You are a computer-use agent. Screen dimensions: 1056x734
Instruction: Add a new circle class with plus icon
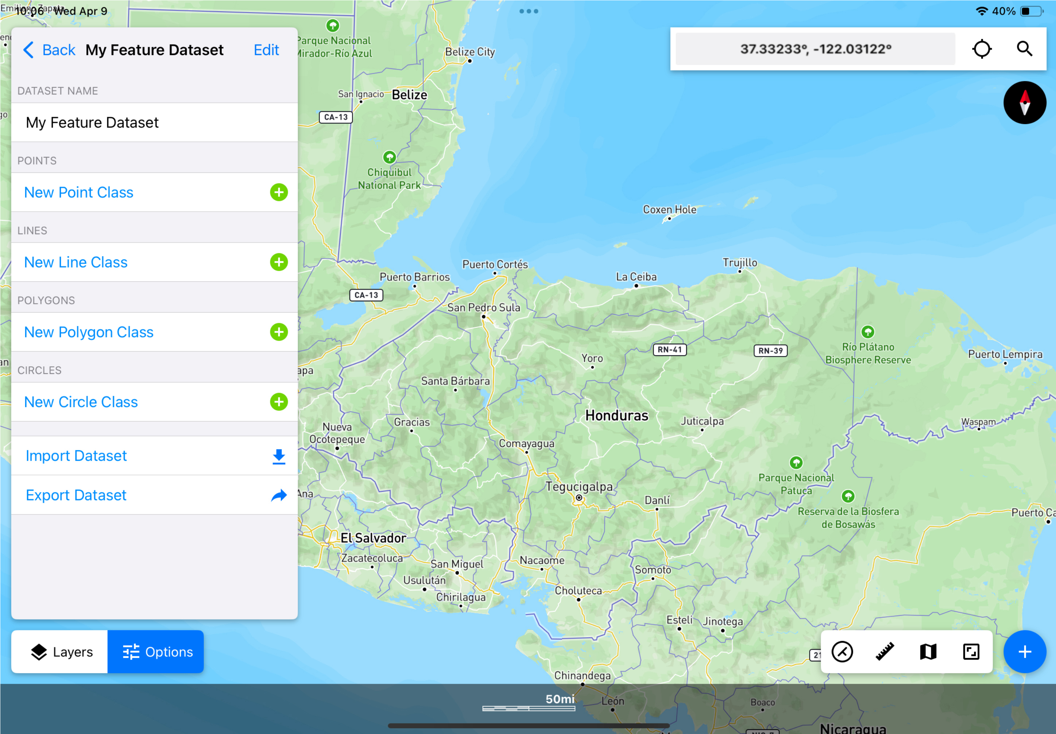click(x=279, y=402)
